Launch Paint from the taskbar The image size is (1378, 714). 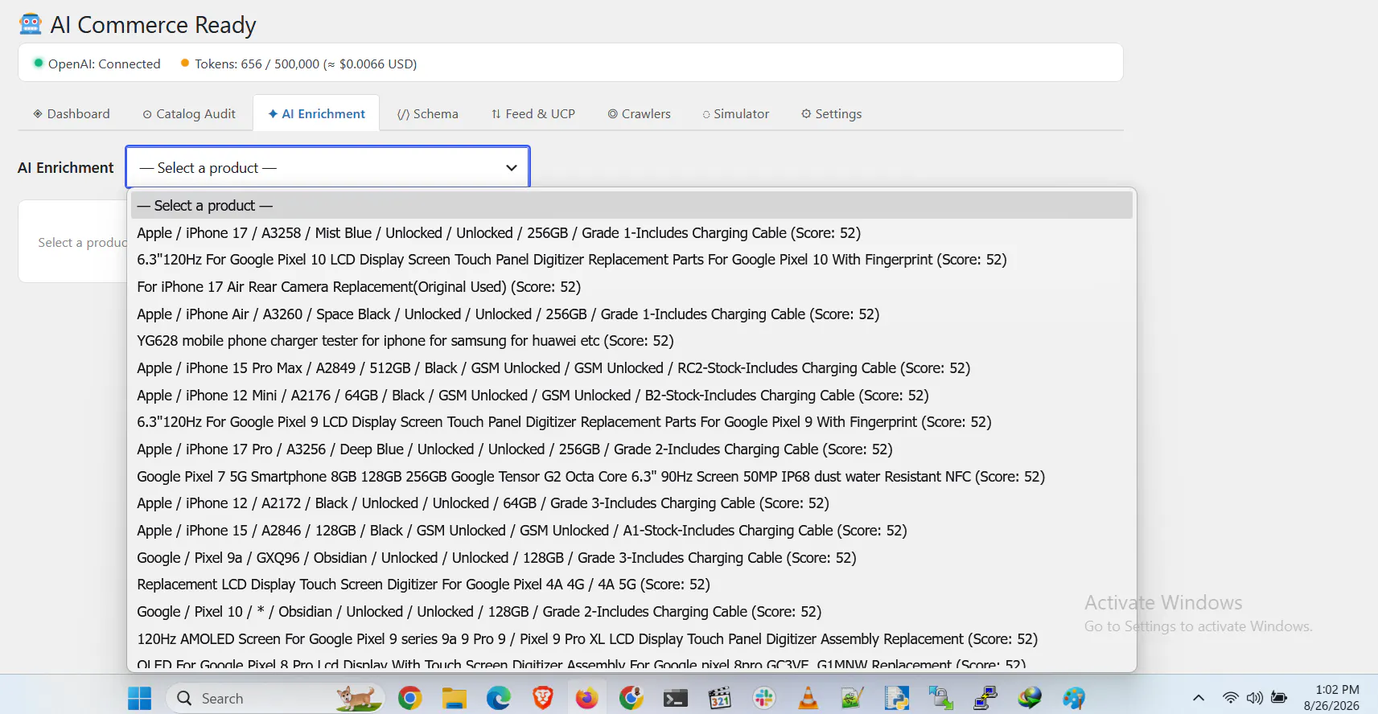(x=1074, y=698)
